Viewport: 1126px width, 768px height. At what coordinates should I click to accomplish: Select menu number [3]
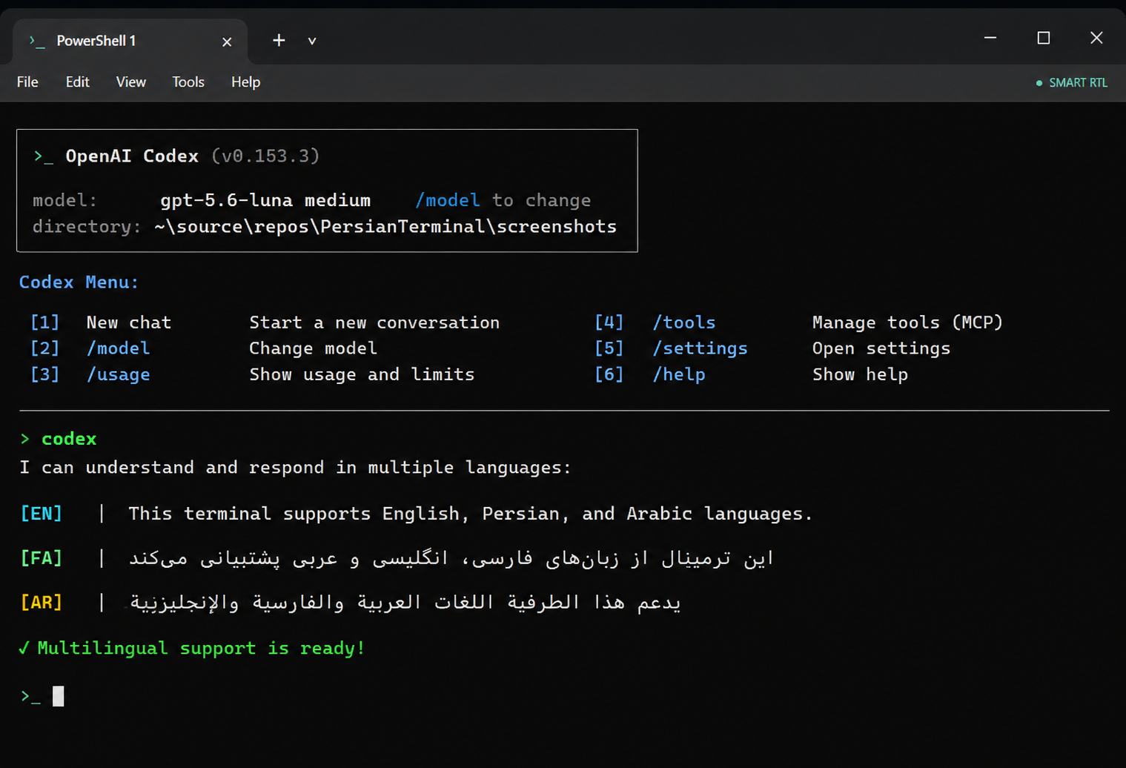point(44,374)
